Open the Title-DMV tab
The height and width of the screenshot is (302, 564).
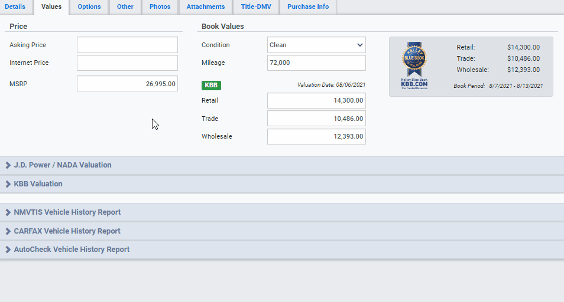point(256,7)
